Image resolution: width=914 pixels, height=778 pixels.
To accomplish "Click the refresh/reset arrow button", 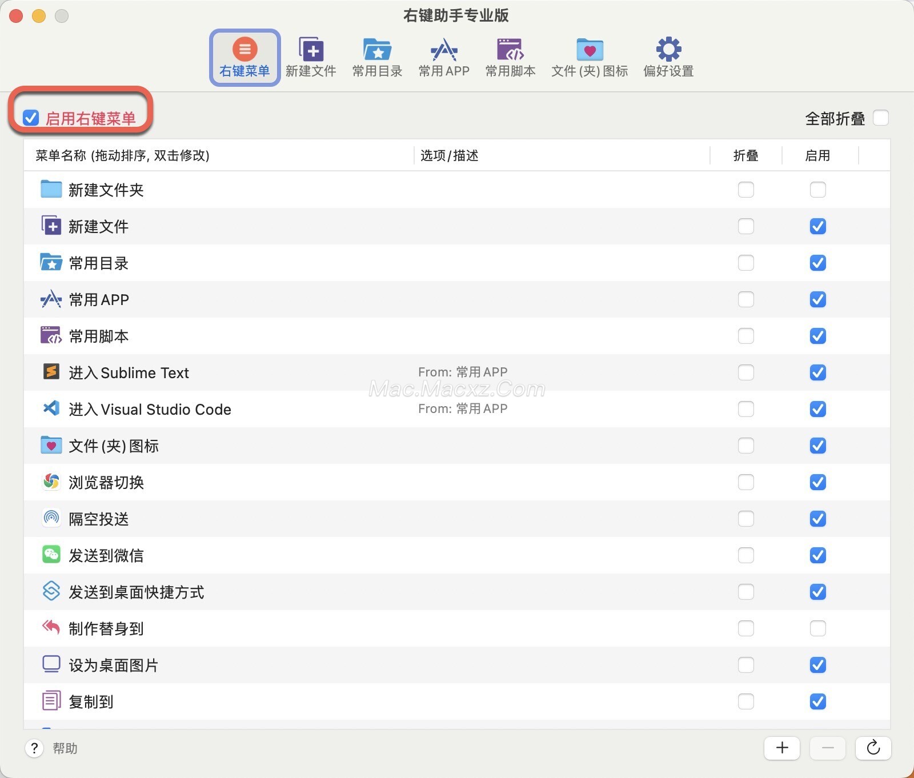I will (873, 748).
